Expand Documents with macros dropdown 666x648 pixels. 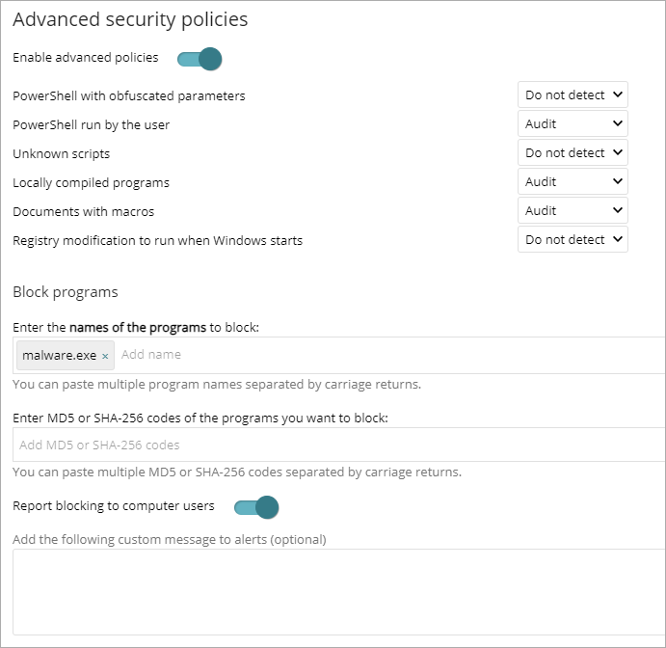coord(573,211)
